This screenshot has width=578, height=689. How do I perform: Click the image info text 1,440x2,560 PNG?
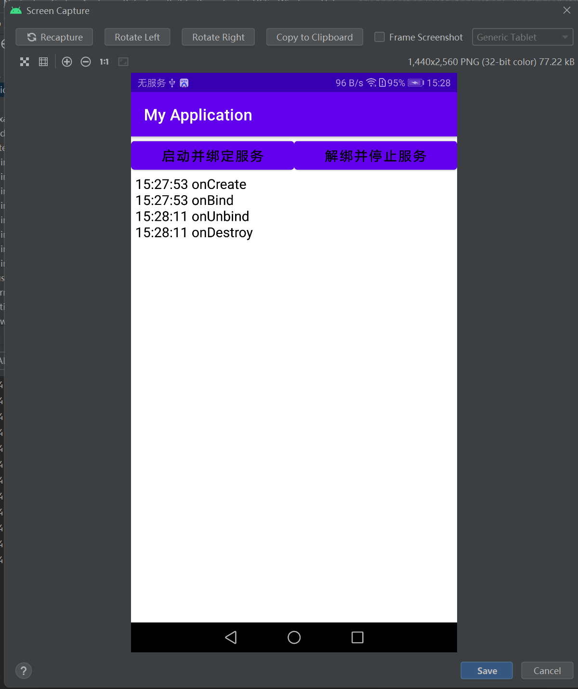click(491, 62)
